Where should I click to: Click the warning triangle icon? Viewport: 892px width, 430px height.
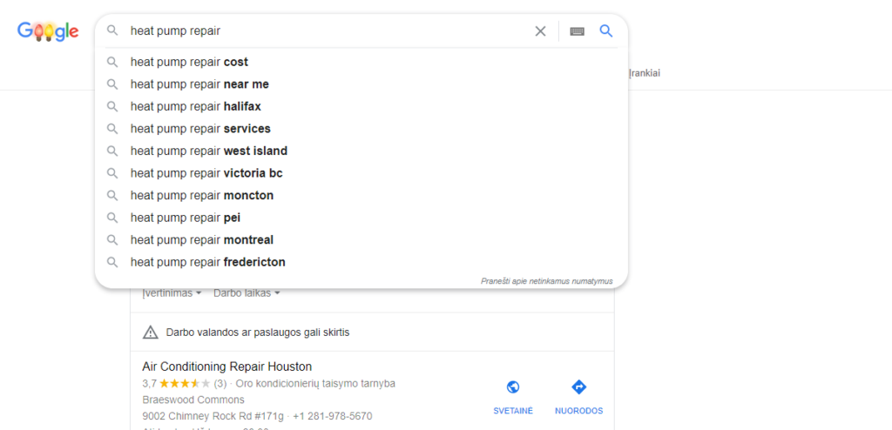[150, 333]
